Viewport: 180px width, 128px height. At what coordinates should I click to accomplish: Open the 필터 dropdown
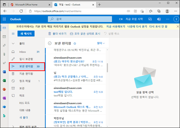(x=101, y=43)
